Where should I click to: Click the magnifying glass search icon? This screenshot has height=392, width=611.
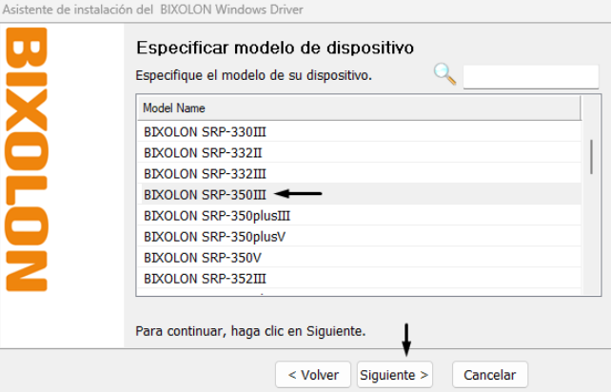444,74
